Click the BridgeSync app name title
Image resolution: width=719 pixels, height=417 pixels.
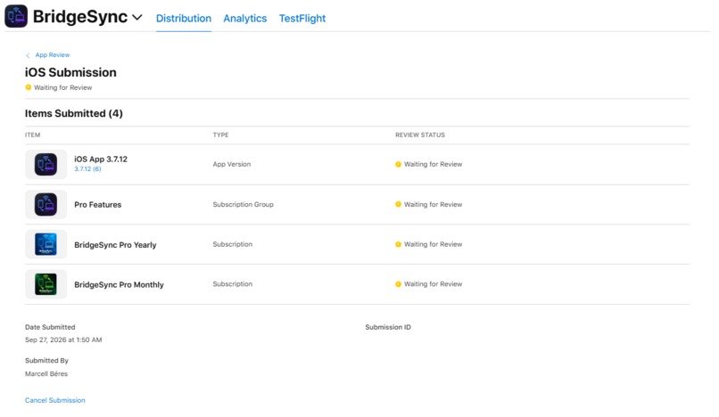tap(80, 17)
